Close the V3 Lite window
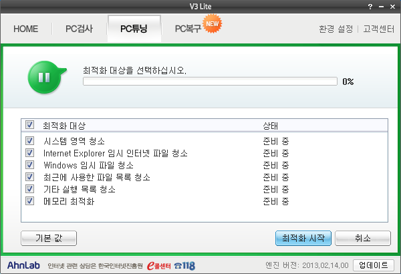Image resolution: width=401 pixels, height=274 pixels. (x=392, y=7)
